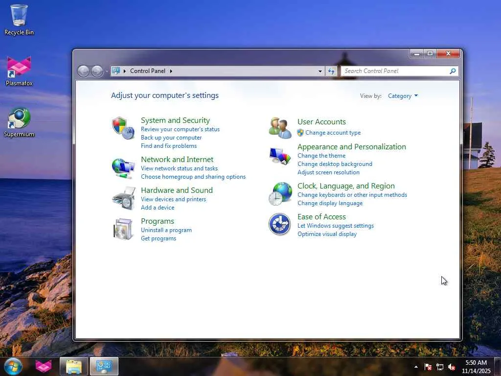Open the Programs disc box icon
501x376 pixels.
tap(123, 229)
